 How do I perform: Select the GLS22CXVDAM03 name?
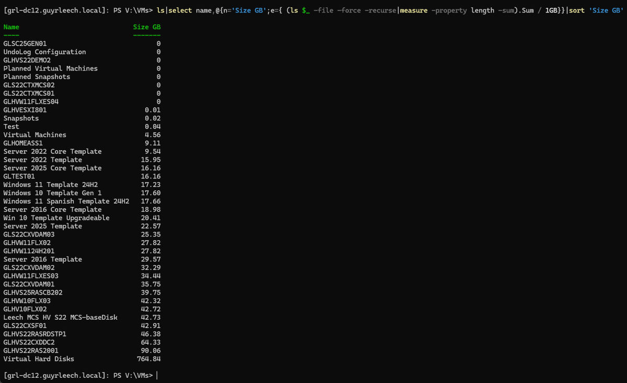click(x=29, y=234)
